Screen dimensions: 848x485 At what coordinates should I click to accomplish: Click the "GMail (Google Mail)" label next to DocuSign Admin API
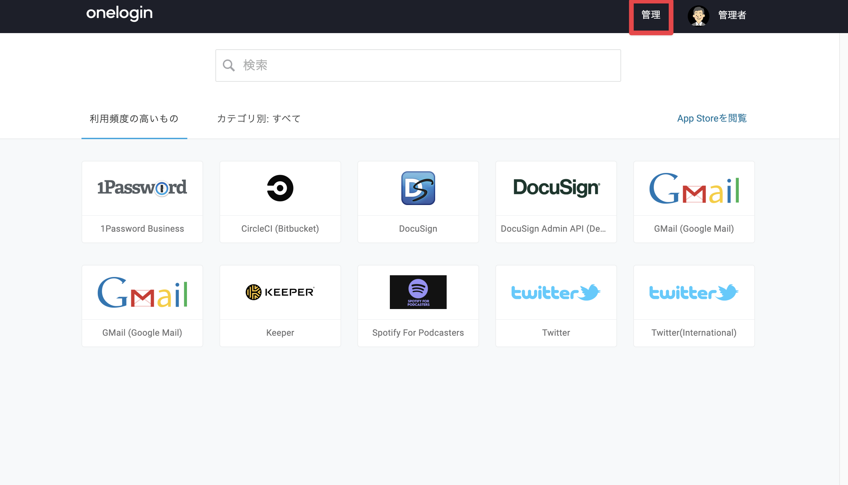(694, 229)
